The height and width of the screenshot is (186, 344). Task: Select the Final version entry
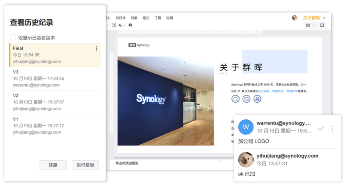[55, 55]
